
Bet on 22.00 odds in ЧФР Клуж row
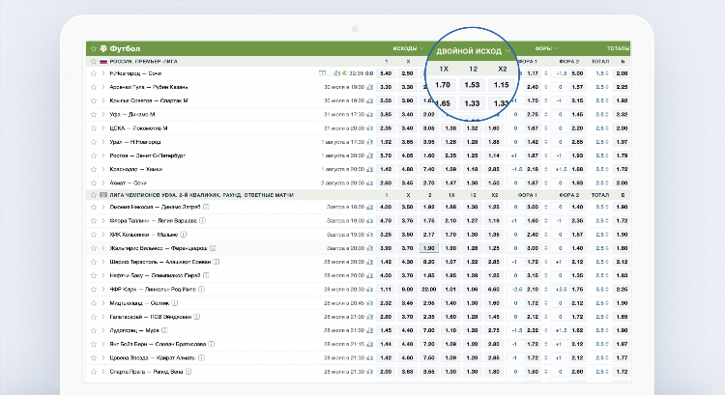pyautogui.click(x=428, y=289)
